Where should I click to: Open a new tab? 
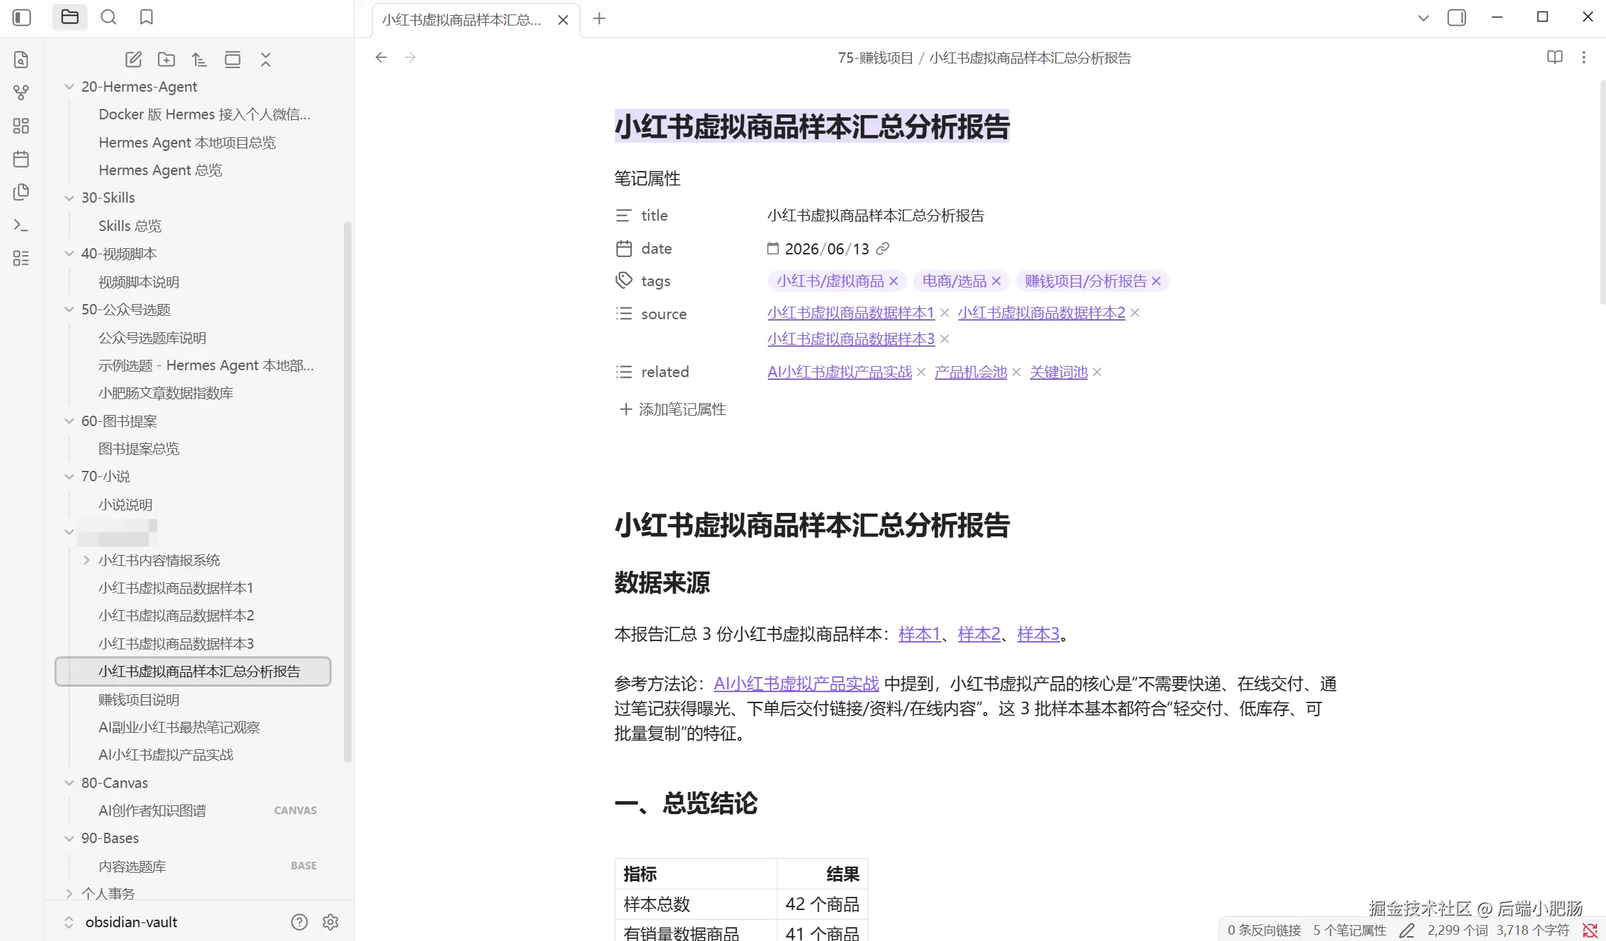[x=599, y=19]
